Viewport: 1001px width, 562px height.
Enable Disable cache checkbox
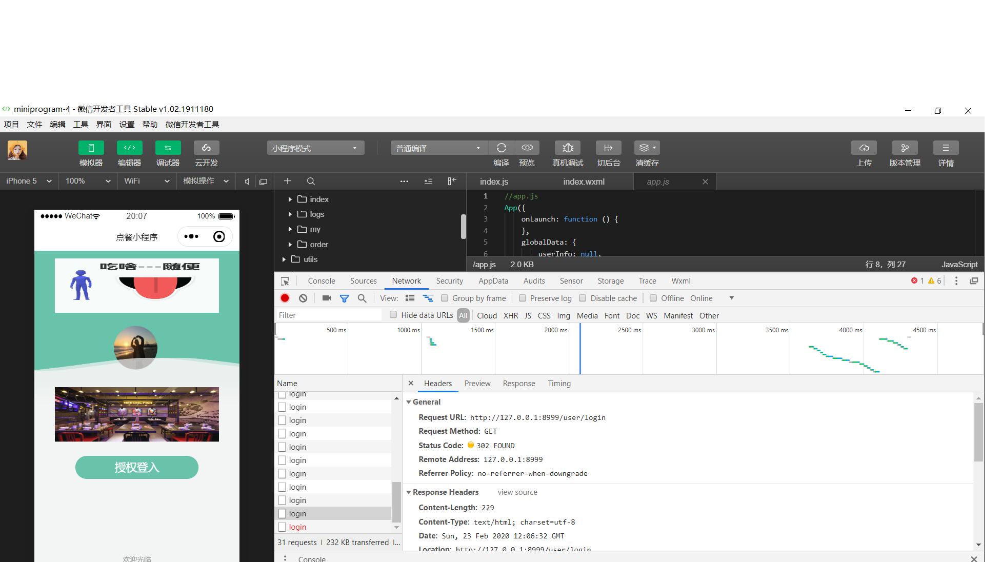[583, 298]
